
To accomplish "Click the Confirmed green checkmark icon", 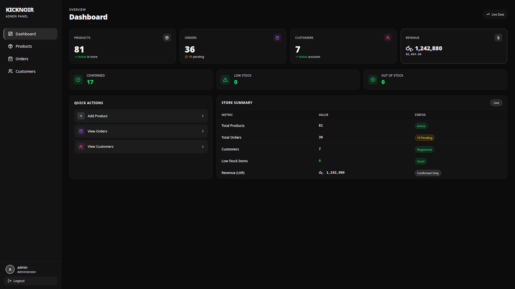I will (78, 80).
